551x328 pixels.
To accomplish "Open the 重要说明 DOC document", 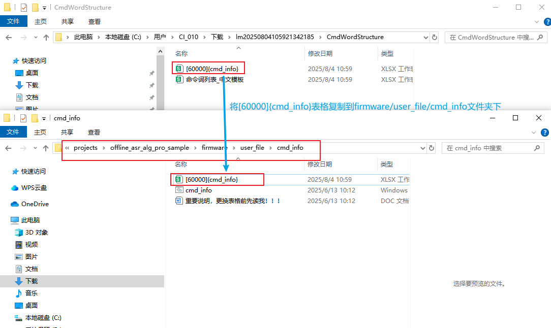I will click(x=233, y=201).
